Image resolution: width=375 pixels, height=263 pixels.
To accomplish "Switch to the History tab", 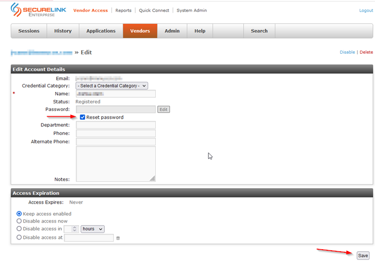I will 63,31.
